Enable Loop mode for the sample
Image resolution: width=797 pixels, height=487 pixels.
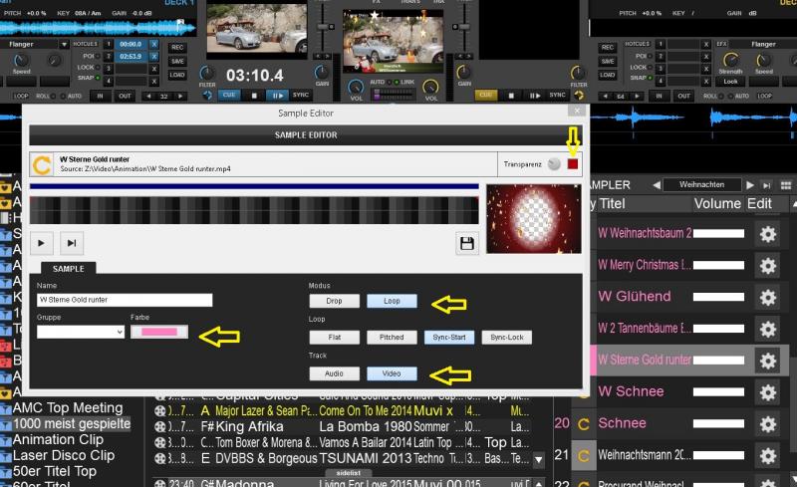(392, 301)
